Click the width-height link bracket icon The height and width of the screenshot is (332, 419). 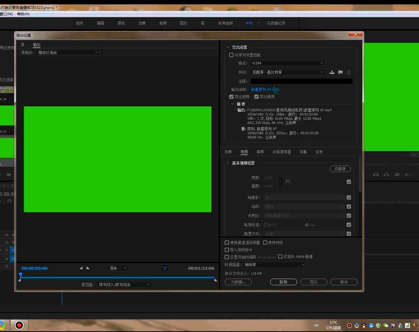pos(280,182)
